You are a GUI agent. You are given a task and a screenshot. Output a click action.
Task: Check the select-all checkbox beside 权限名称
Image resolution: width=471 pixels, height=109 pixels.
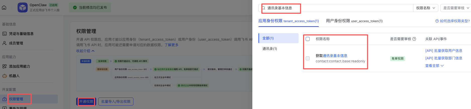[x=308, y=39]
